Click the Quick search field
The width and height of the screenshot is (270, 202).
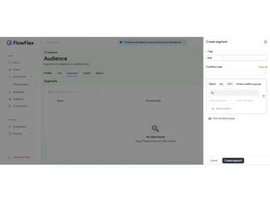(65, 42)
